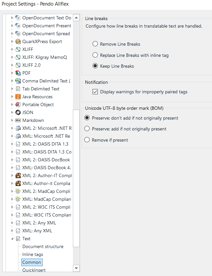Expand the QuarkXPress Export node
This screenshot has height=276, width=212.
pyautogui.click(x=12, y=41)
